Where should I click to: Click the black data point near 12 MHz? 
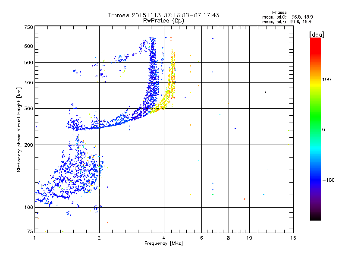pos(265,92)
